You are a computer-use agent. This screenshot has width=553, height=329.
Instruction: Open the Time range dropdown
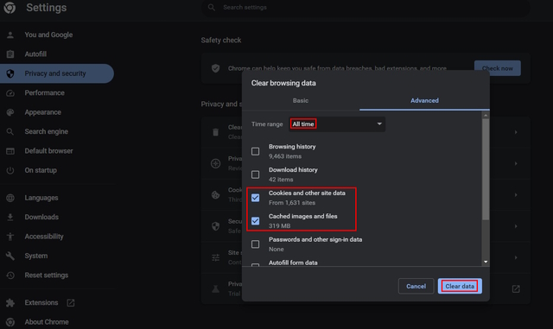pyautogui.click(x=337, y=124)
